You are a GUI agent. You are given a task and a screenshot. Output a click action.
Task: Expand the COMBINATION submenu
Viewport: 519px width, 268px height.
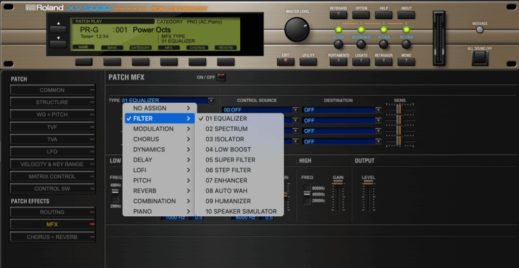(160, 201)
